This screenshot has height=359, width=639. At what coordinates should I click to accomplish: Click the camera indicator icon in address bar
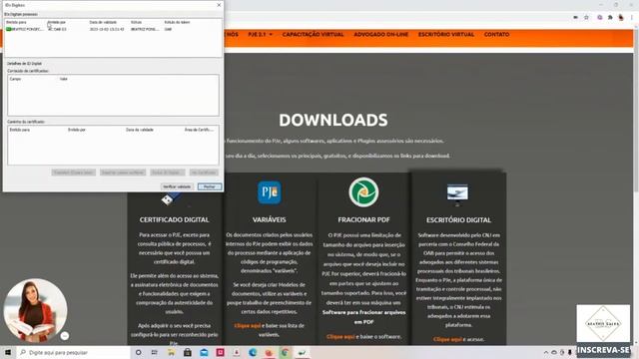pyautogui.click(x=575, y=18)
